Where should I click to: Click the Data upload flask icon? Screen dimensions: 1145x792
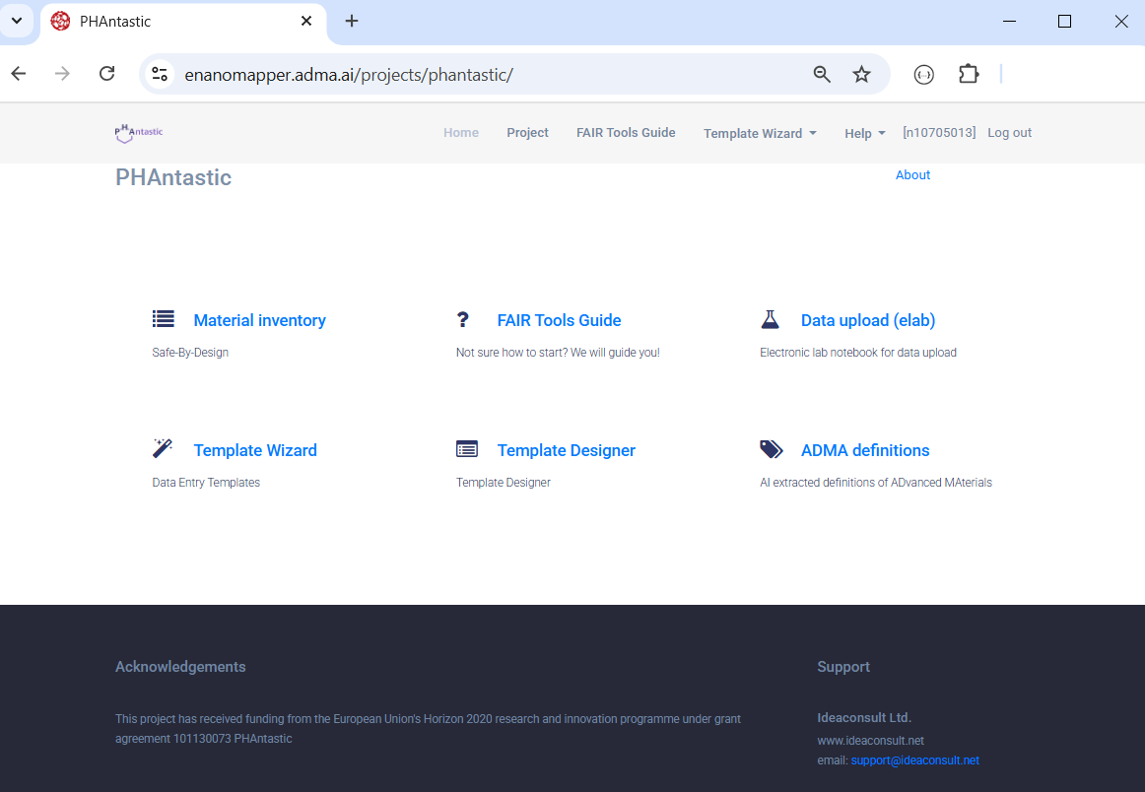770,319
